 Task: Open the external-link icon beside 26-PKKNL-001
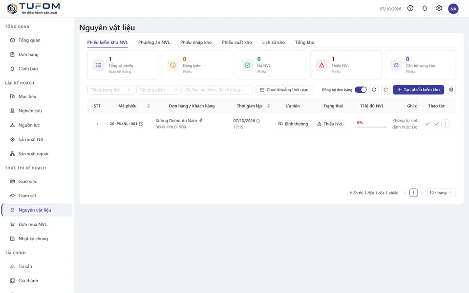[141, 124]
